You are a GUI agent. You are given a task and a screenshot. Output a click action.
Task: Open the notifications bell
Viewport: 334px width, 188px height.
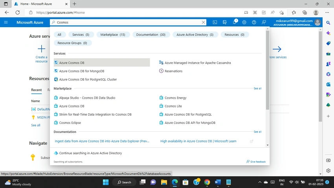(x=235, y=22)
